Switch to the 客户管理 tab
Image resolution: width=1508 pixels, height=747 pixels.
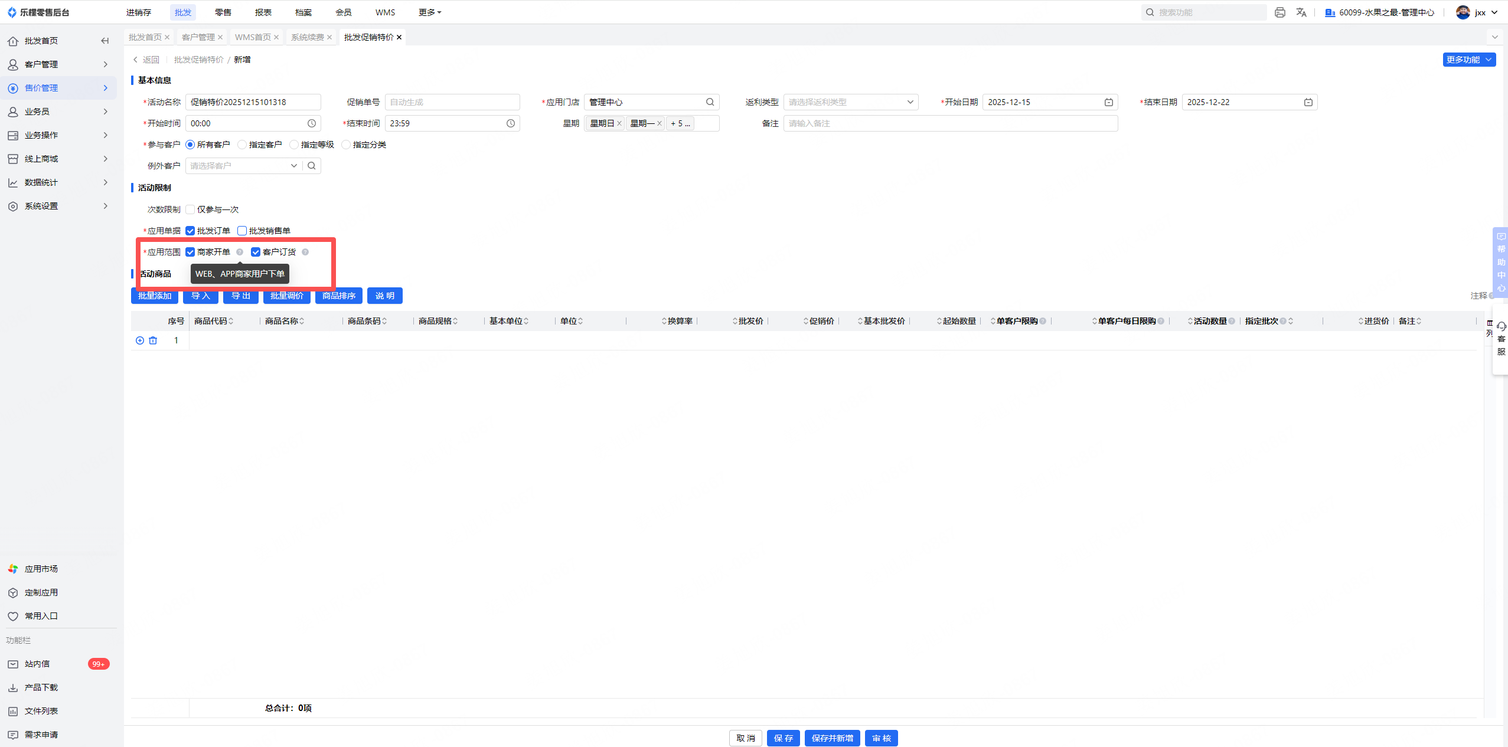(x=198, y=37)
